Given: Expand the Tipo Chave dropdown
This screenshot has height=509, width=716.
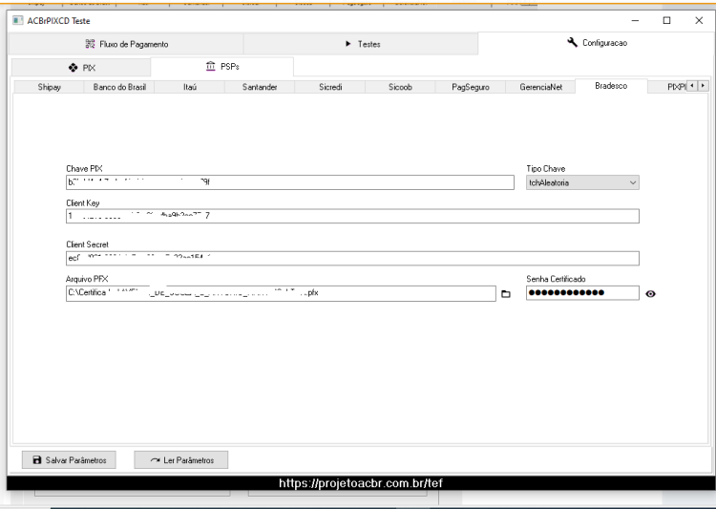Looking at the screenshot, I should click(582, 182).
